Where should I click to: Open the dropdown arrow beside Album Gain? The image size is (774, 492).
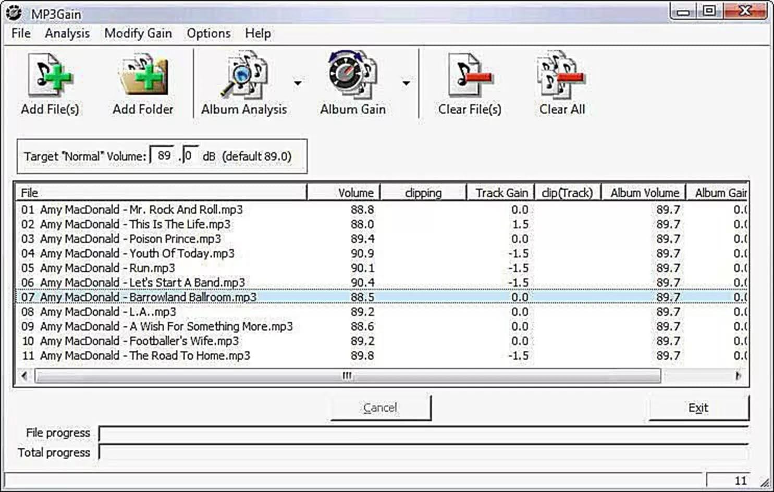406,83
